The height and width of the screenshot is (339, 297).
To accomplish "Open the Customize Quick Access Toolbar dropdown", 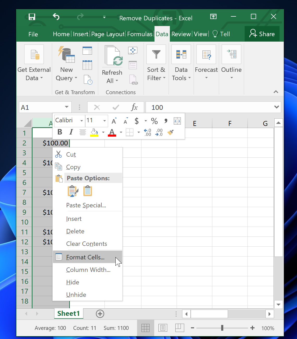I will tap(104, 17).
